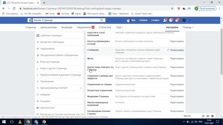Open friend requests icon
The height and width of the screenshot is (125, 223).
tap(165, 20)
